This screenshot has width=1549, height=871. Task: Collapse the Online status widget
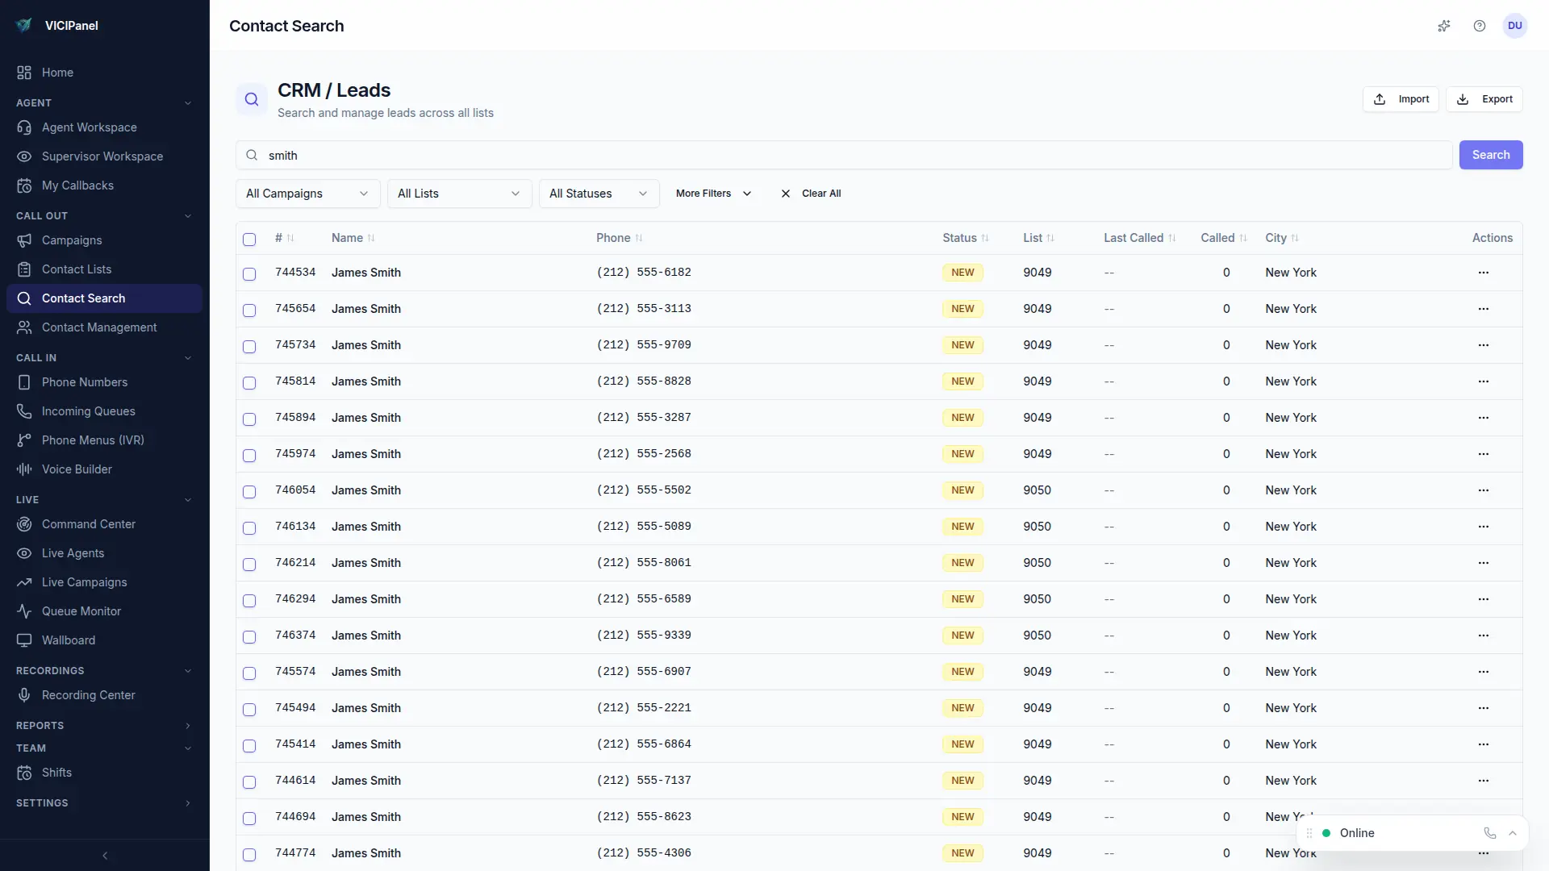pos(1513,833)
